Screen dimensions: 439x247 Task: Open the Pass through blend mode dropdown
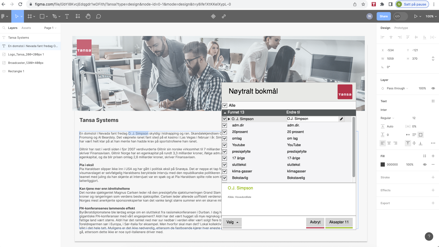(x=397, y=88)
